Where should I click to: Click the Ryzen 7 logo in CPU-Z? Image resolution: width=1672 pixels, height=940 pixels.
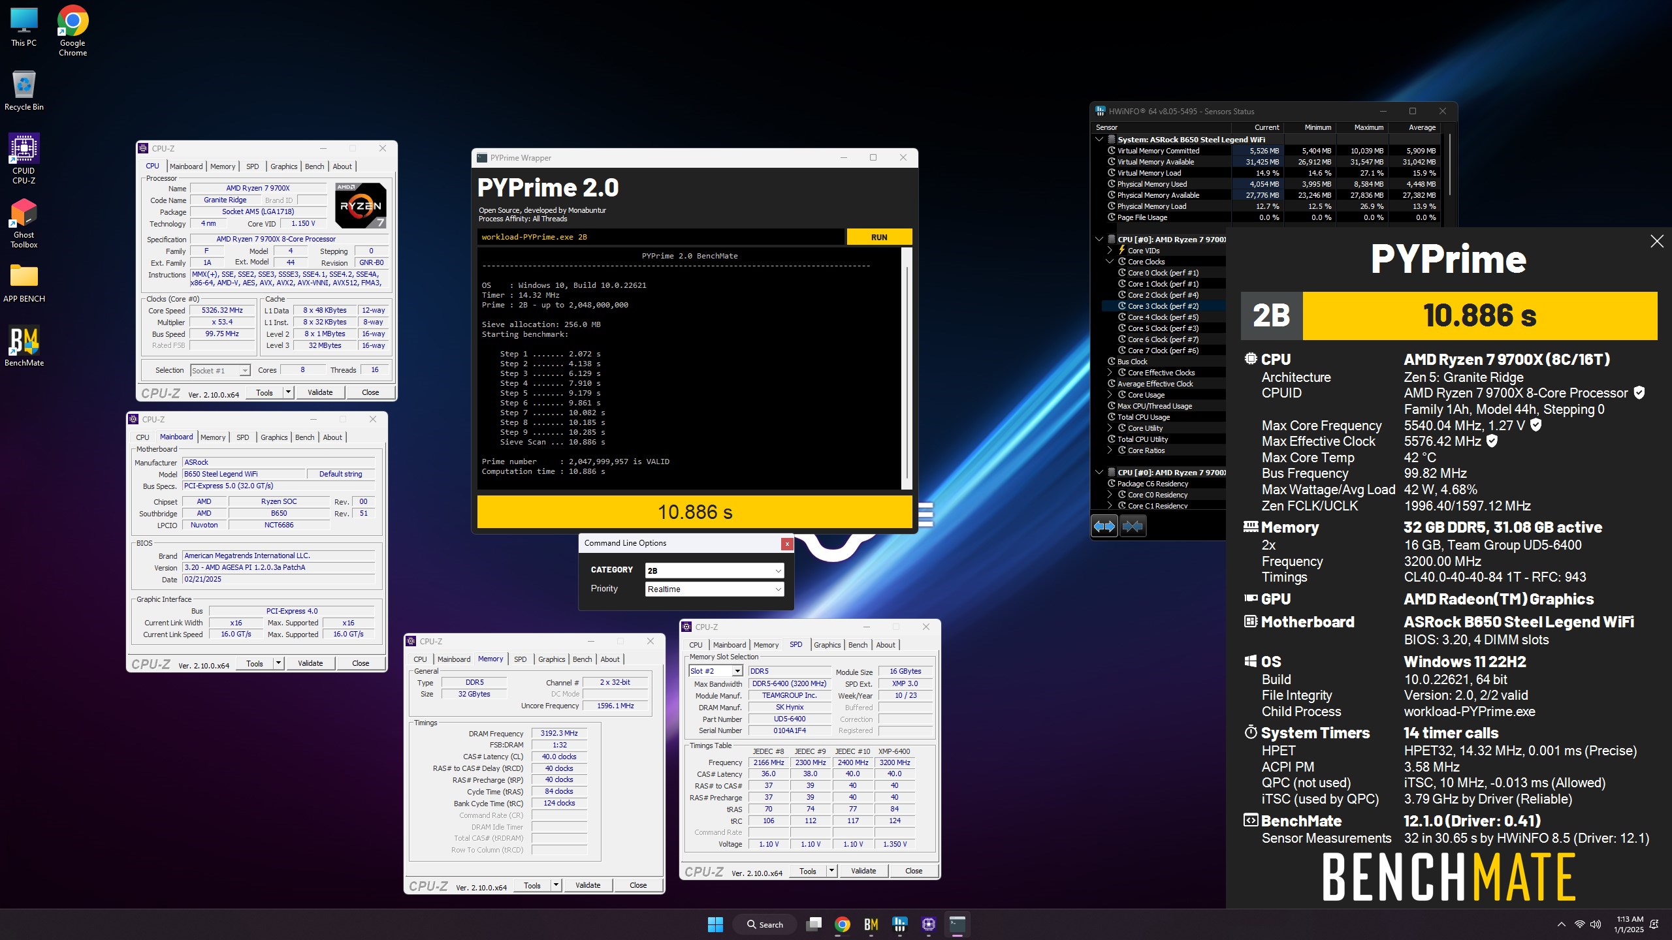(x=361, y=205)
